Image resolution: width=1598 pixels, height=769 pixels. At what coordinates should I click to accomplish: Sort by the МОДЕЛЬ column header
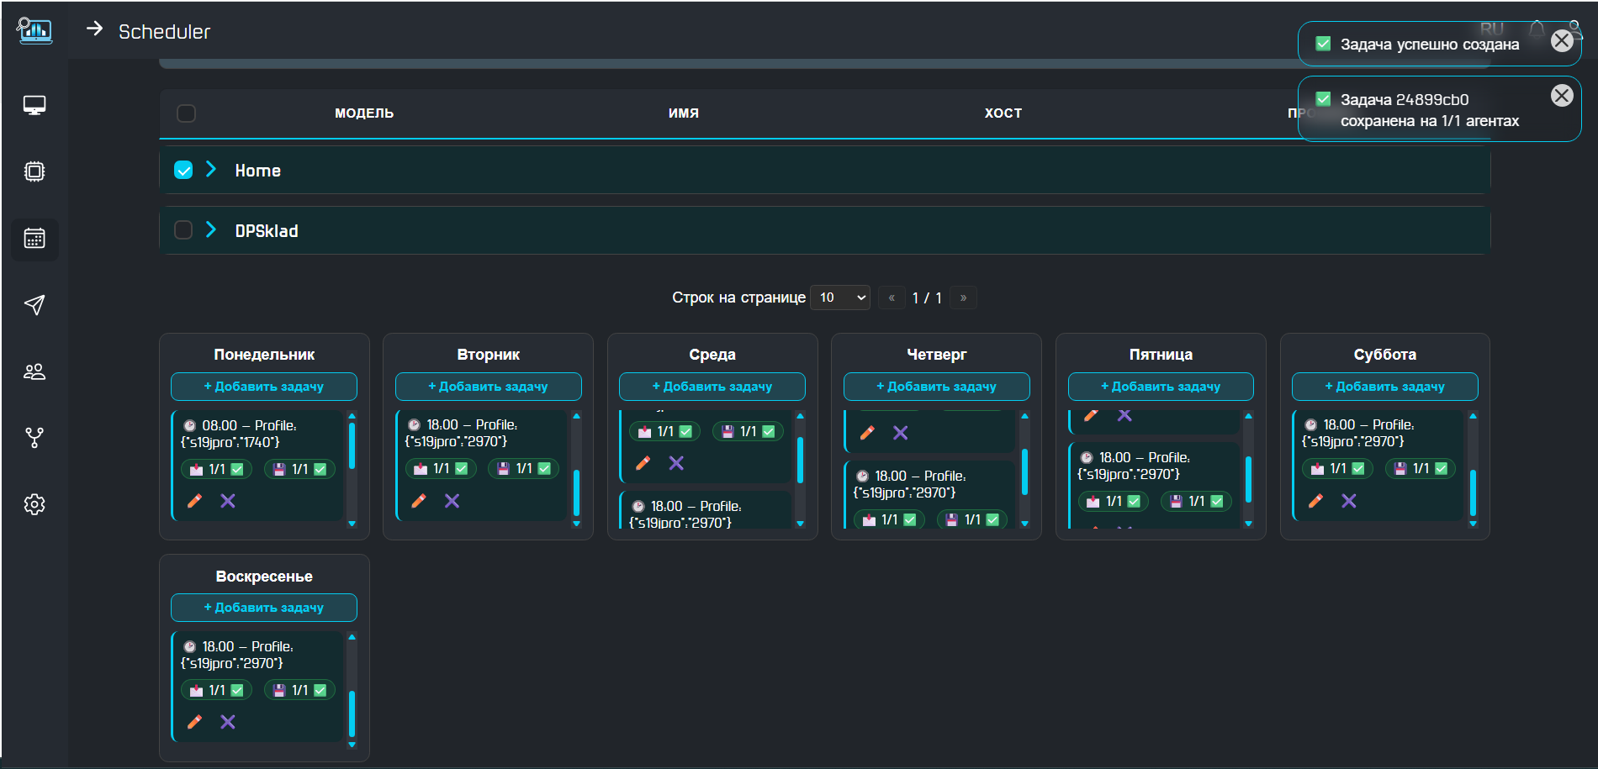point(364,113)
